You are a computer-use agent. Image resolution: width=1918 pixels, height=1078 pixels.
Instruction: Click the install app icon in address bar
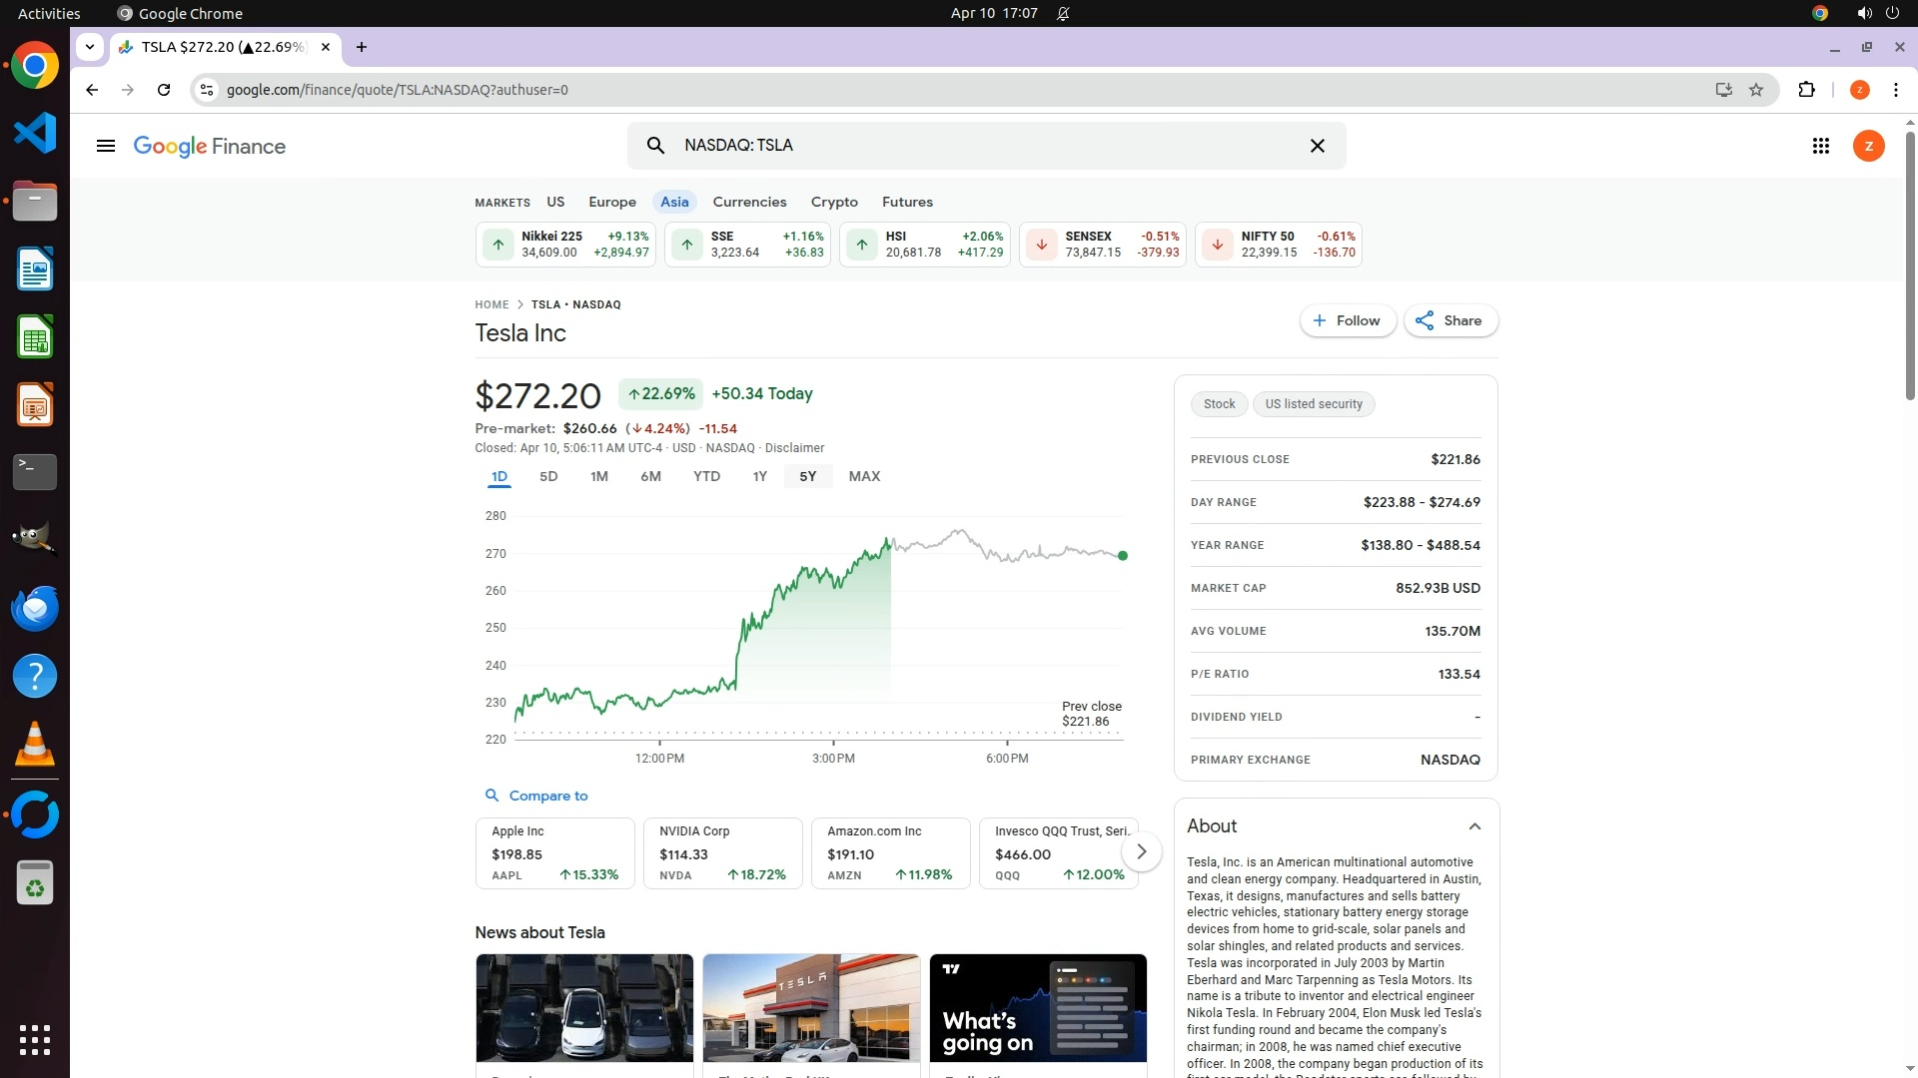pyautogui.click(x=1723, y=90)
